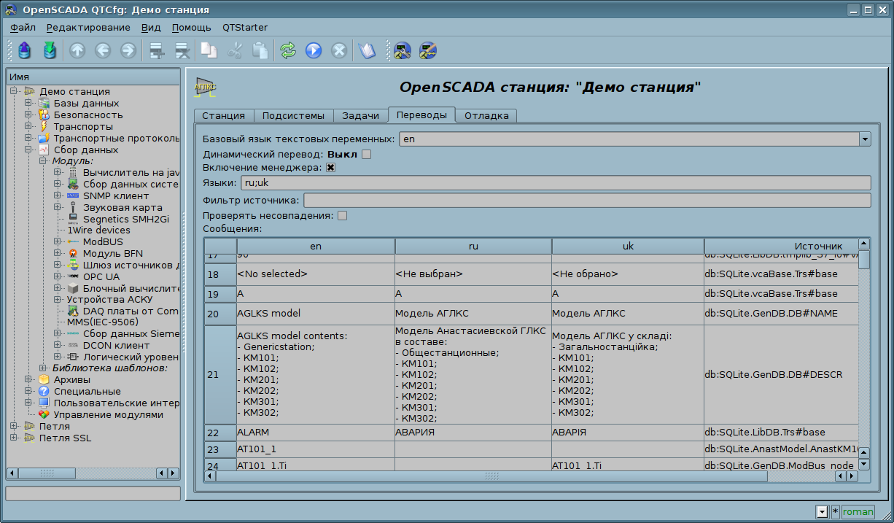Click the load from database toolbar icon

click(x=25, y=50)
